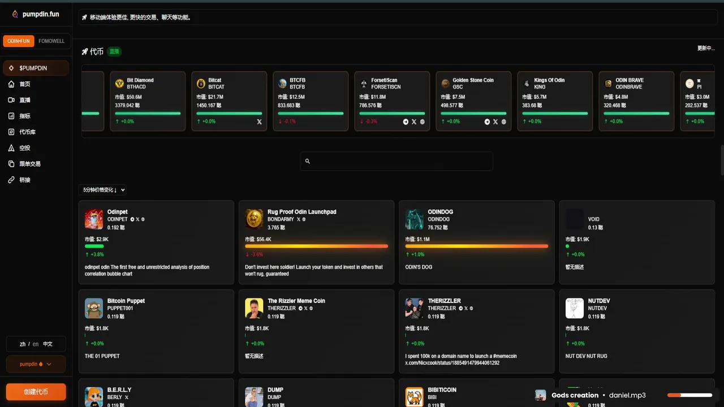This screenshot has height=407, width=724.
Task: Open Bitcat's X social link
Action: (x=260, y=122)
